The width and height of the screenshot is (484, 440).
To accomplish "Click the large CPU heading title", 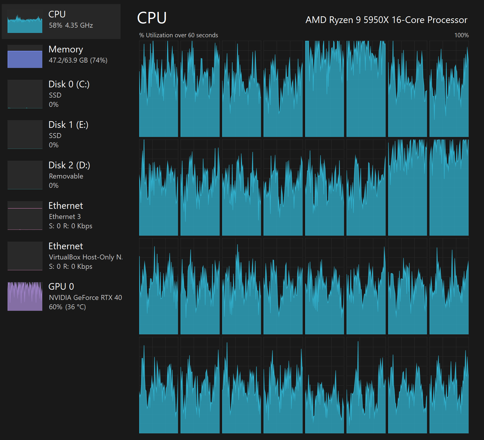I will [152, 18].
